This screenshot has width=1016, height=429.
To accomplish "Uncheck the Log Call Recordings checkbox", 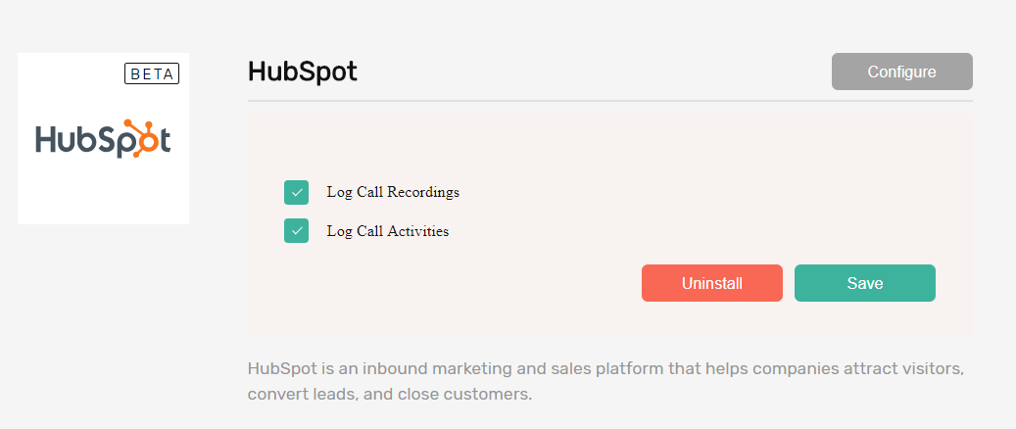I will [296, 193].
